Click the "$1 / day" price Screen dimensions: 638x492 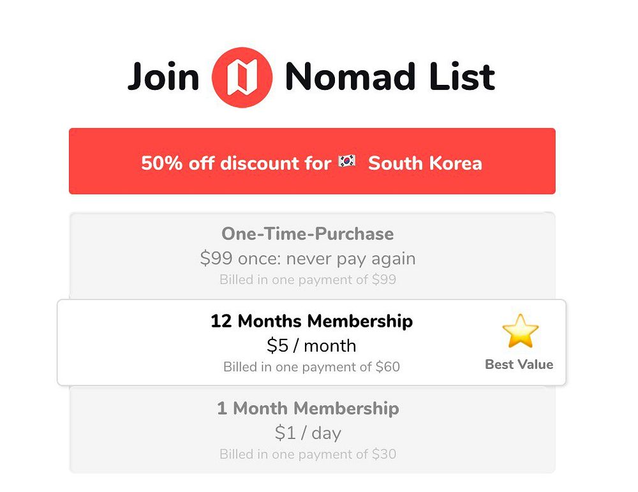308,433
